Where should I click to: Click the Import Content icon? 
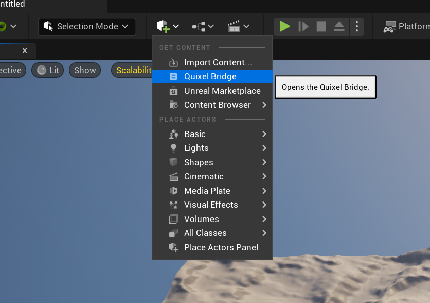(173, 63)
